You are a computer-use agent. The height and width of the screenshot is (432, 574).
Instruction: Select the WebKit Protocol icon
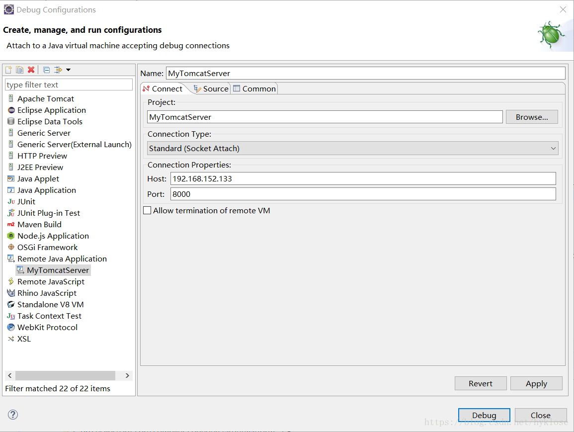pos(11,327)
